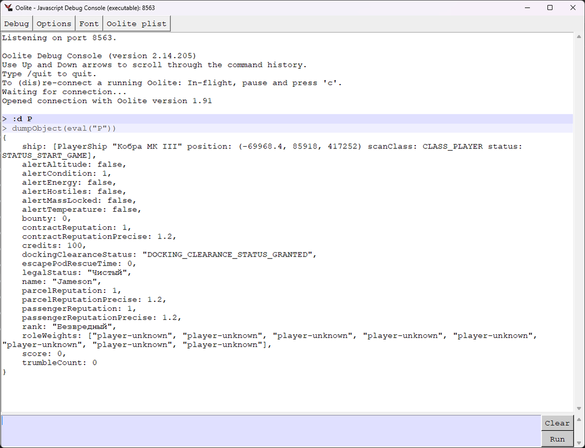Click the 'trumbleCount: 0' line
The image size is (585, 448).
[x=59, y=363]
